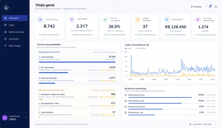The image size is (222, 128).
Task: Click the Remarketing 30 min progress bar
Action: pos(172,97)
